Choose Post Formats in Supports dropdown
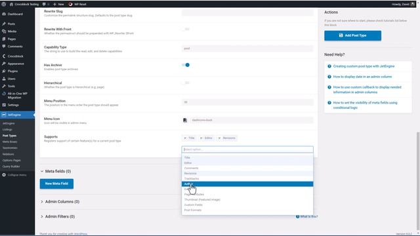This screenshot has height=236, width=420. click(247, 210)
